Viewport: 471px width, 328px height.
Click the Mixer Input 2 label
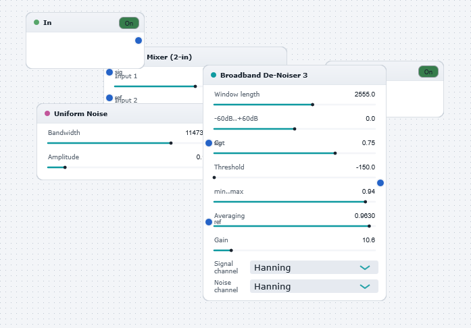(x=126, y=101)
